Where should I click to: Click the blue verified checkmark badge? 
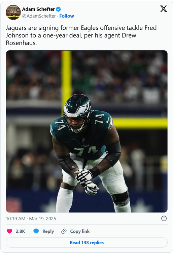coord(59,9)
